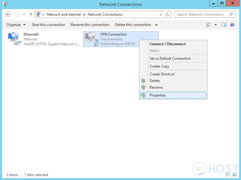Choose Set as Default Connection
The height and width of the screenshot is (180, 241).
pyautogui.click(x=173, y=58)
